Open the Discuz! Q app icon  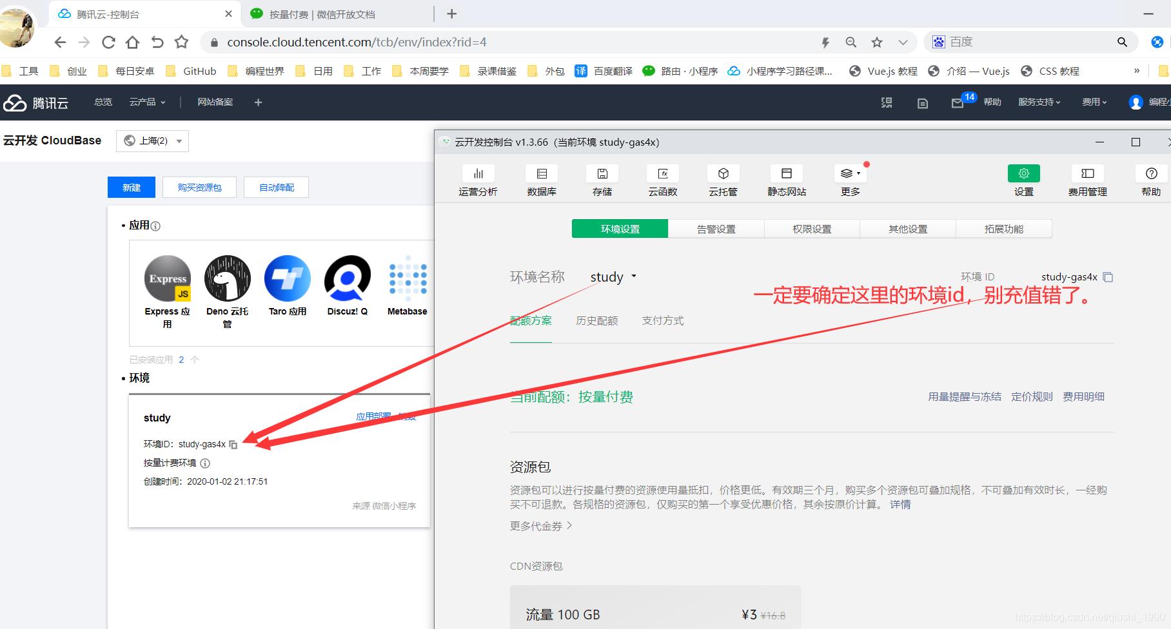tap(348, 278)
